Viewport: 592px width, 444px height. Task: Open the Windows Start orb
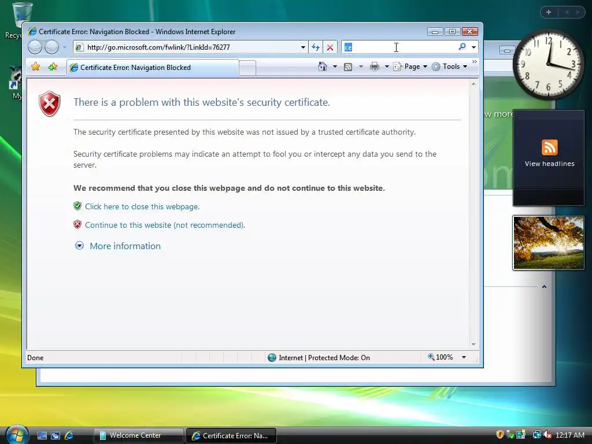click(x=17, y=434)
